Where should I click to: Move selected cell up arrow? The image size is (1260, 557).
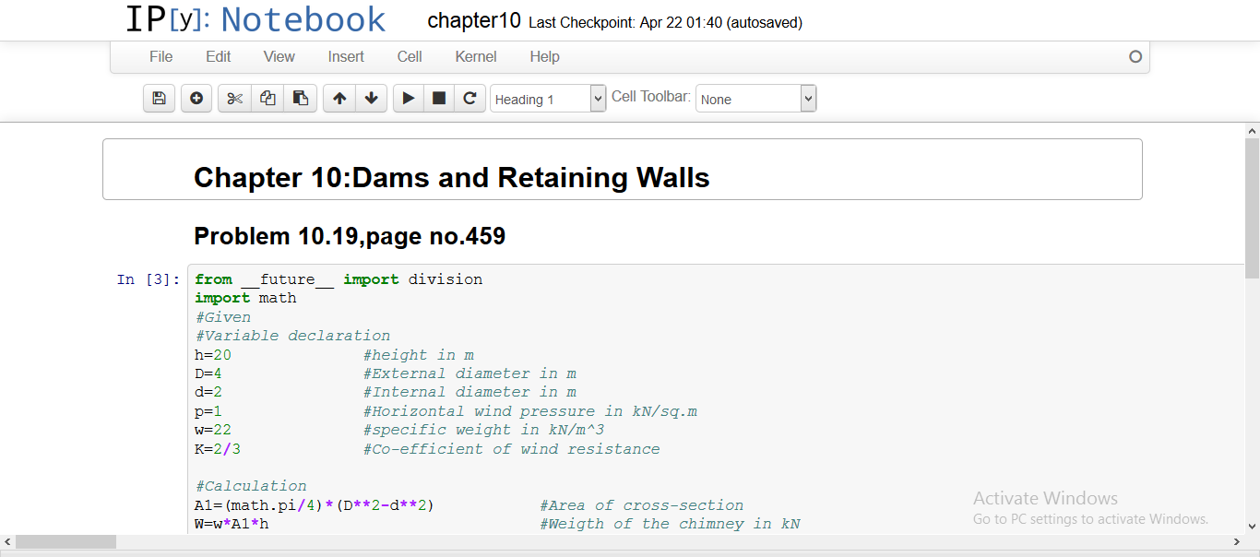point(339,99)
